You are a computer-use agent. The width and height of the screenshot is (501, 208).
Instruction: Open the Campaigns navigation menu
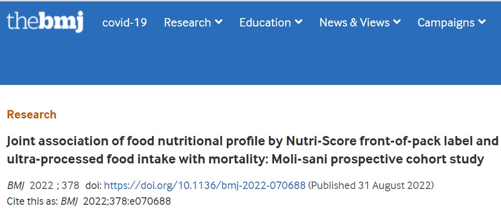[x=446, y=22]
